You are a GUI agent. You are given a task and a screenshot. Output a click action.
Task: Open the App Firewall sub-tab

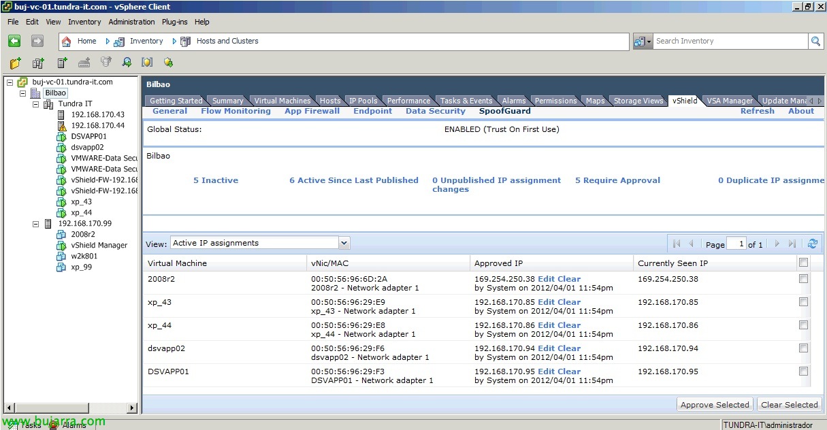pyautogui.click(x=312, y=111)
